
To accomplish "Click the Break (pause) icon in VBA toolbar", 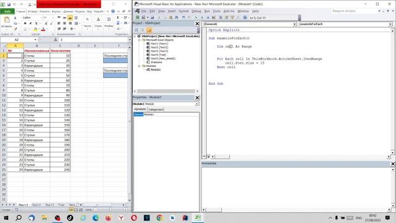I will (202, 17).
